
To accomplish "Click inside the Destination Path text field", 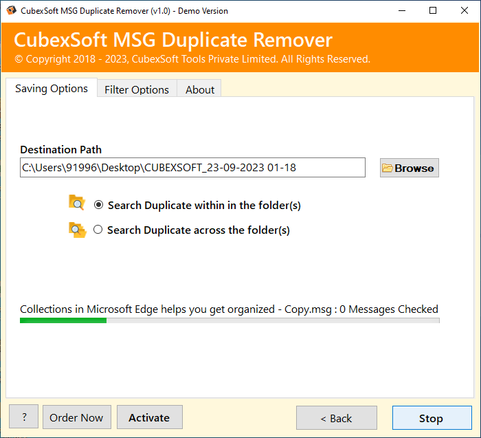I will tap(192, 167).
